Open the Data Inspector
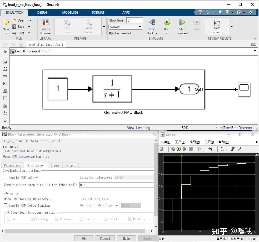This screenshot has width=259, height=242. [x=217, y=26]
